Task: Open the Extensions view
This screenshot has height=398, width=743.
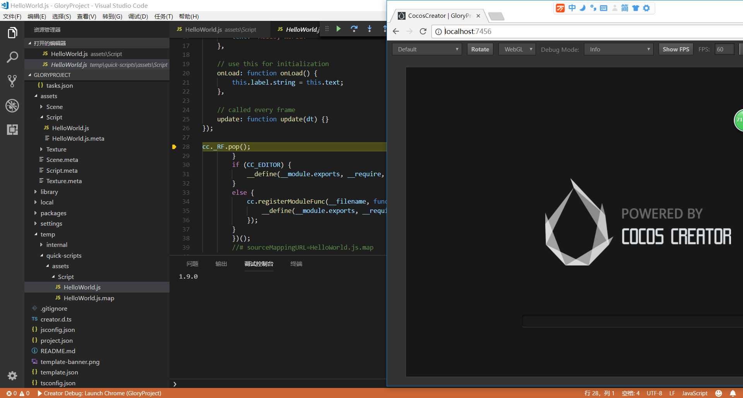Action: [x=12, y=129]
